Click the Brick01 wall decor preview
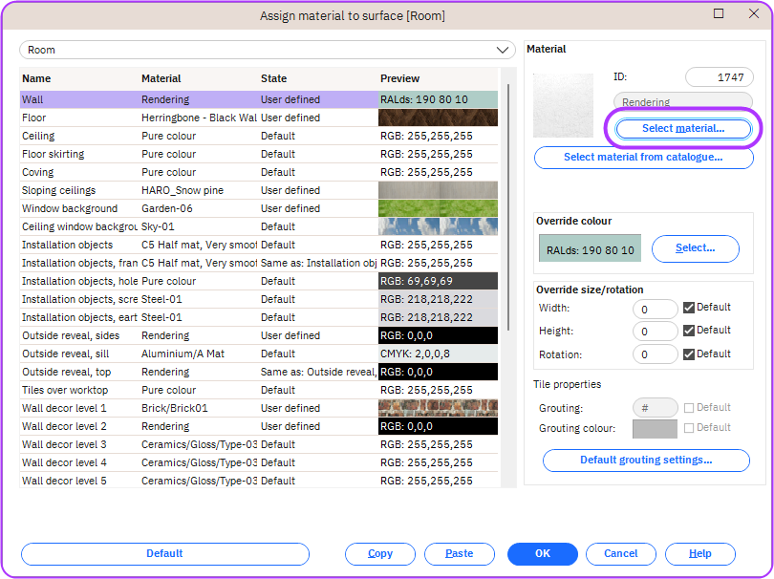 pos(438,408)
